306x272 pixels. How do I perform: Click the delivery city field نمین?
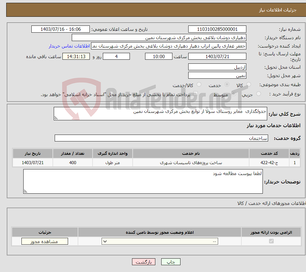click(x=217, y=75)
